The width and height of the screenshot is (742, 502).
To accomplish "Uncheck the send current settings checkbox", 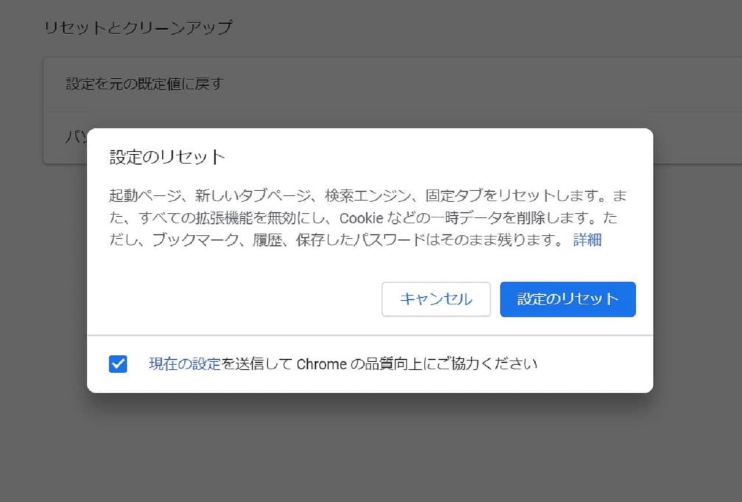I will [x=118, y=365].
